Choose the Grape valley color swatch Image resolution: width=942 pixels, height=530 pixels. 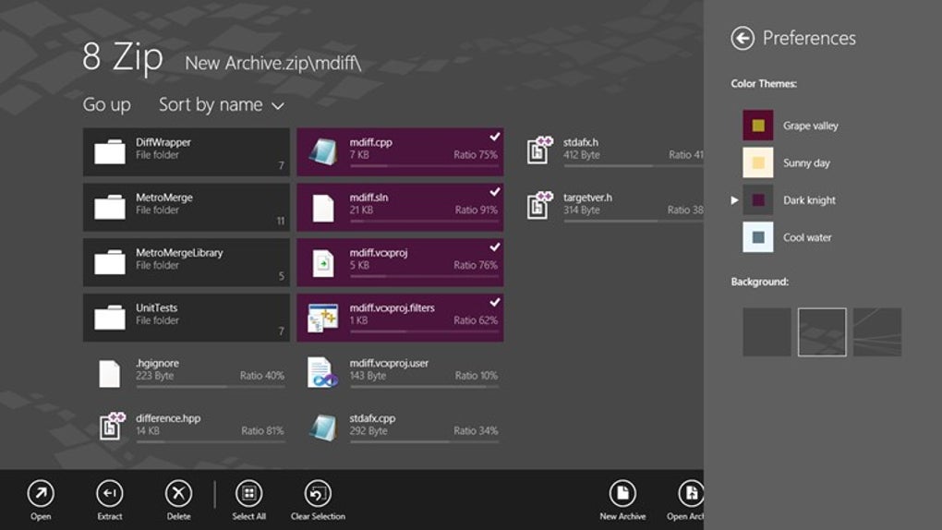(x=758, y=125)
